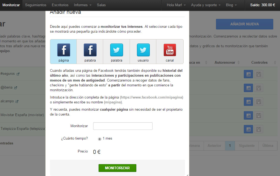Expand the Informes dropdown menu
The image size is (280, 176).
pyautogui.click(x=82, y=5)
